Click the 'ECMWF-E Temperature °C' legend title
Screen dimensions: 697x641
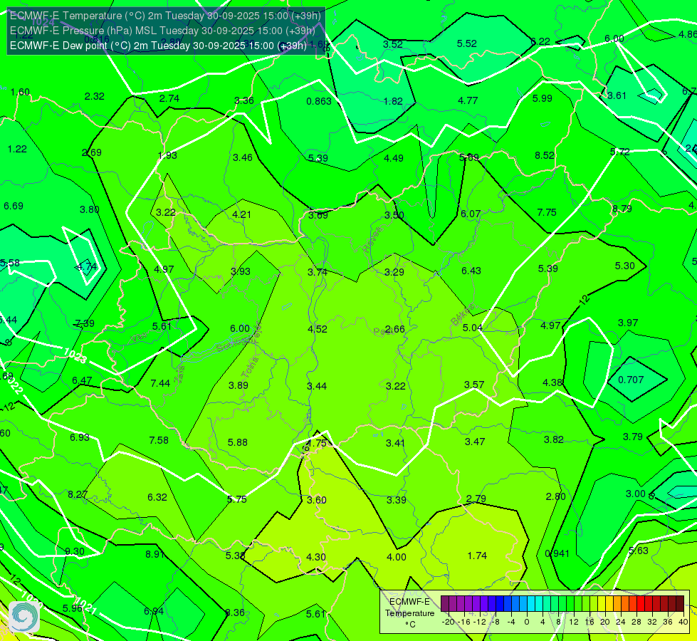pyautogui.click(x=409, y=613)
